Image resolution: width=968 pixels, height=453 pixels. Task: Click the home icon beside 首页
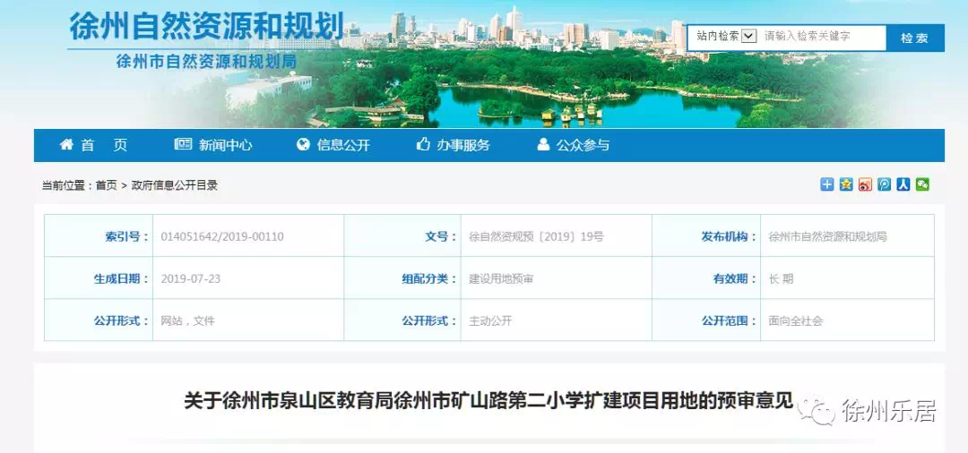(66, 145)
